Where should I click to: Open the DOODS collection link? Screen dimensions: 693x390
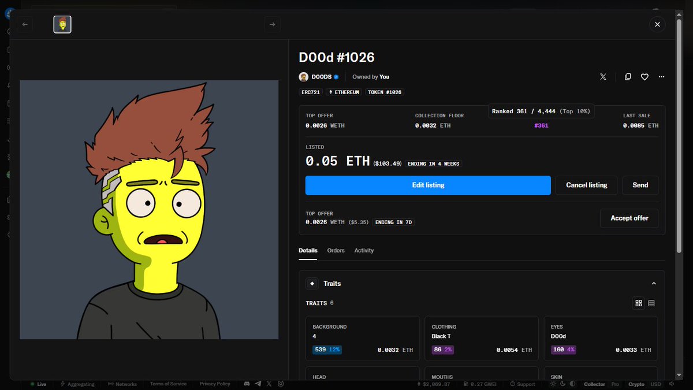[x=322, y=77]
